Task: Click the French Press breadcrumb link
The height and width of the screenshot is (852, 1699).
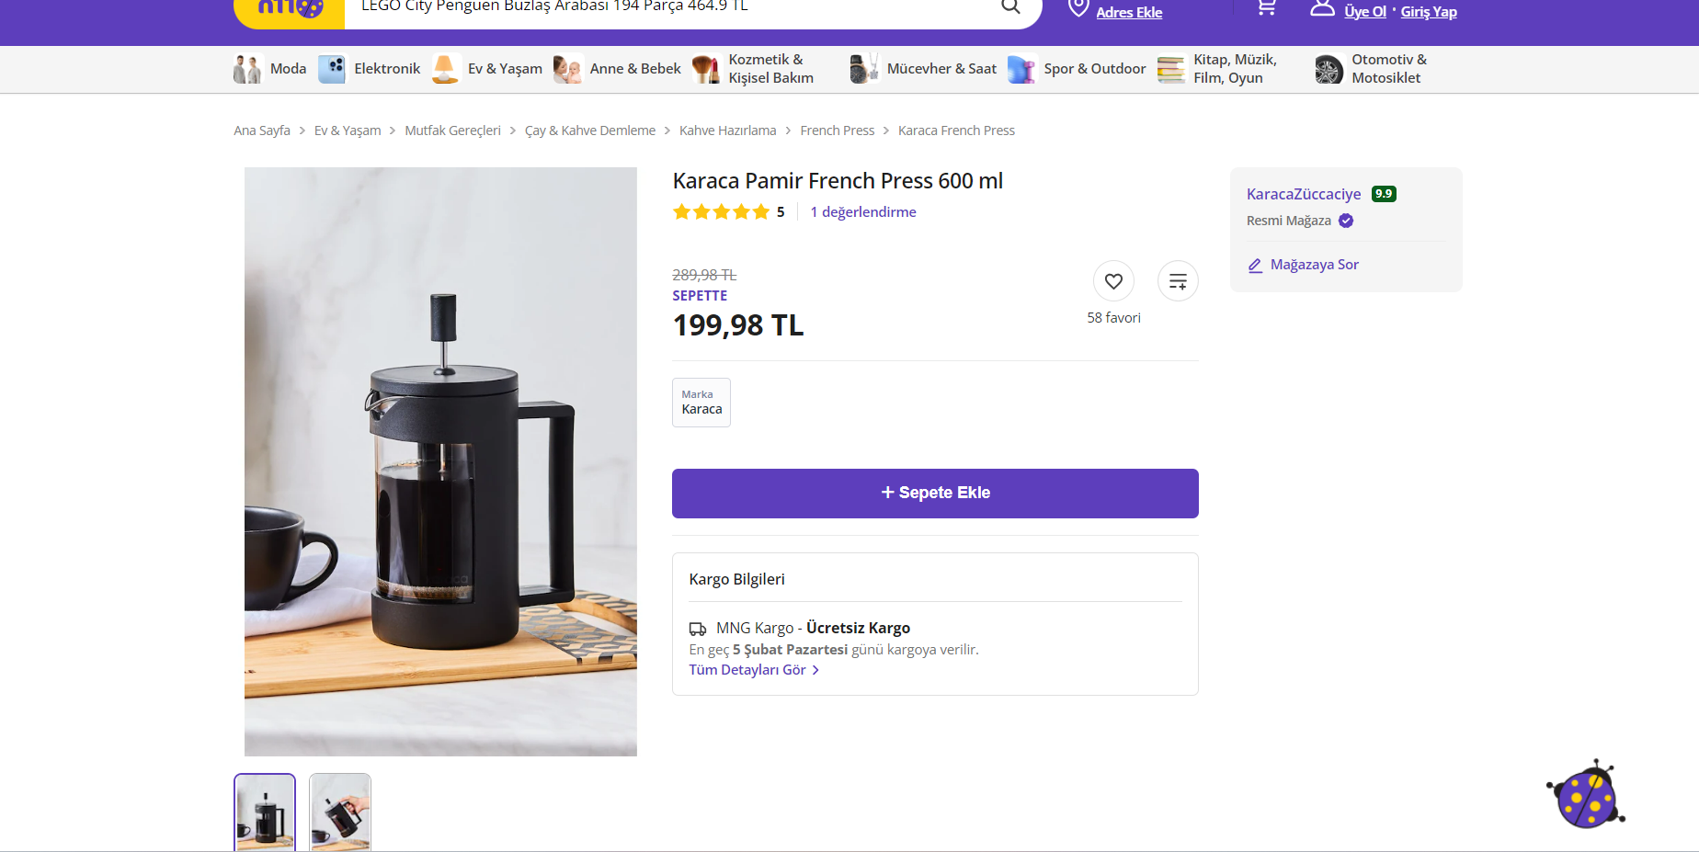Action: click(838, 131)
